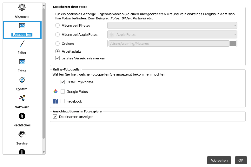Select the Rechtliches paragraph icon
The height and width of the screenshot is (167, 251).
click(22, 116)
